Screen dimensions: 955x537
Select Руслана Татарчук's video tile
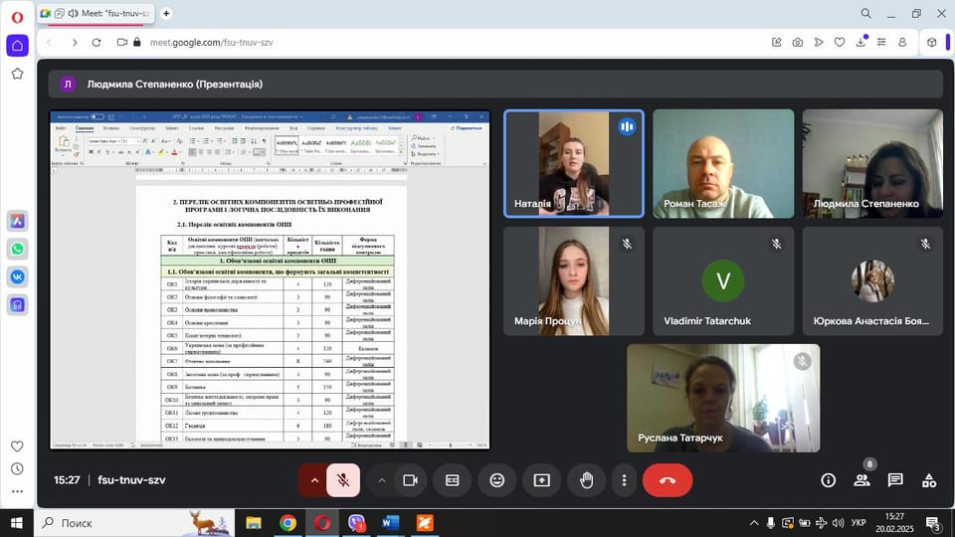(723, 398)
